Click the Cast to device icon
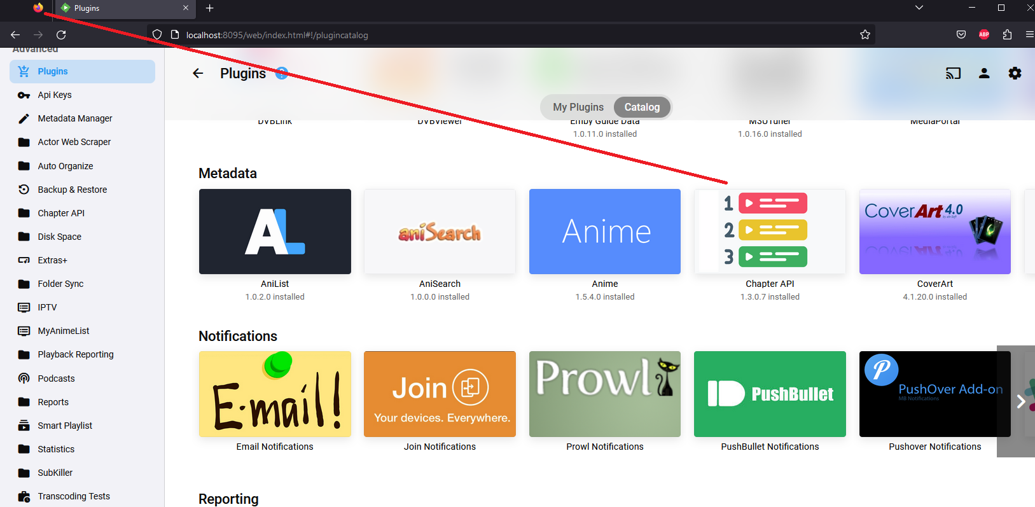The image size is (1035, 507). coord(953,73)
